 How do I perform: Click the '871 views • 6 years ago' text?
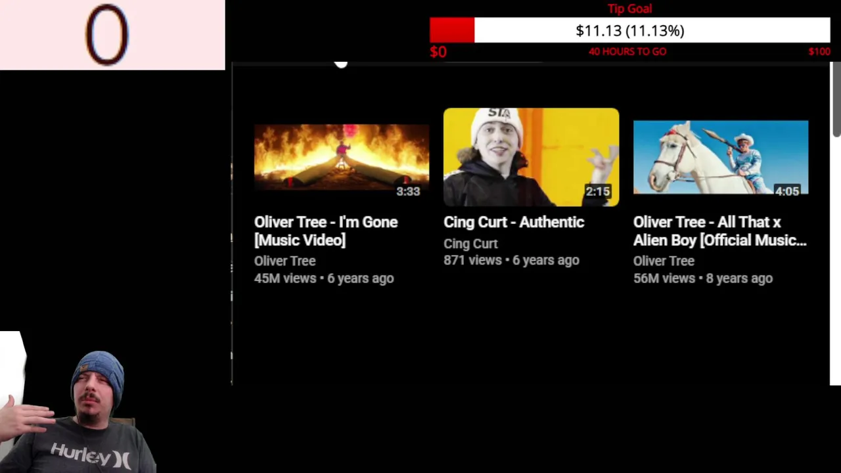coord(511,260)
